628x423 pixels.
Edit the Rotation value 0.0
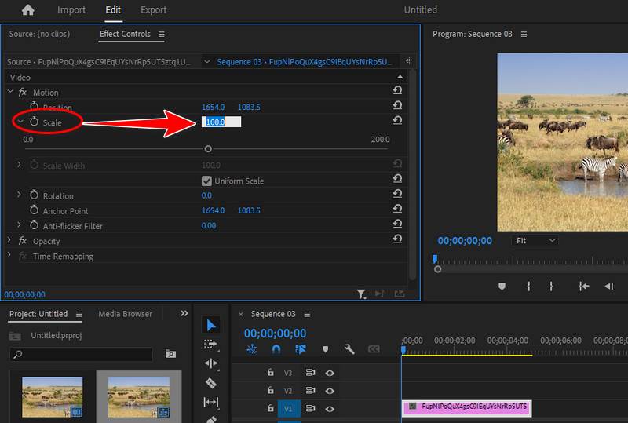(206, 195)
